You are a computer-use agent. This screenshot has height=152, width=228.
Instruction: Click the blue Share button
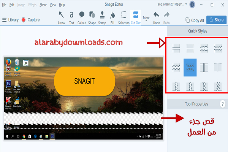point(216,20)
